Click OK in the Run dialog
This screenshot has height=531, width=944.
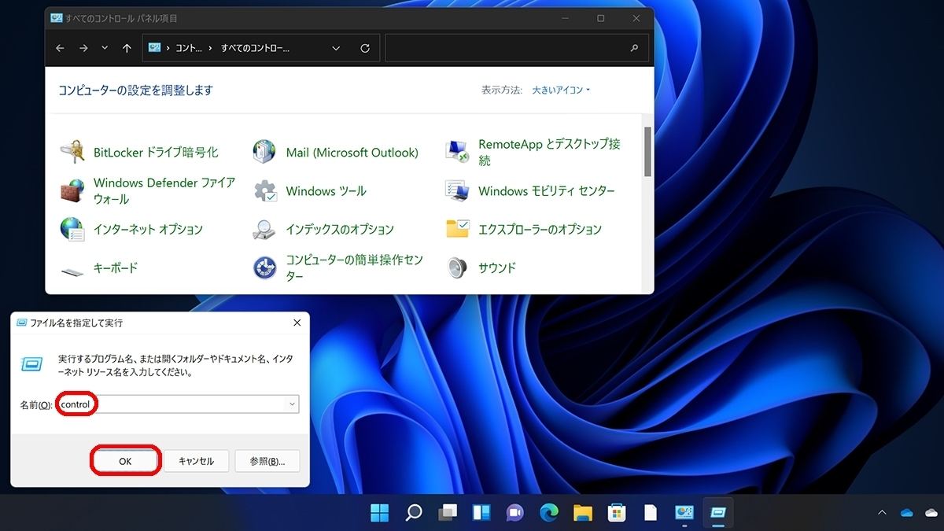point(126,461)
